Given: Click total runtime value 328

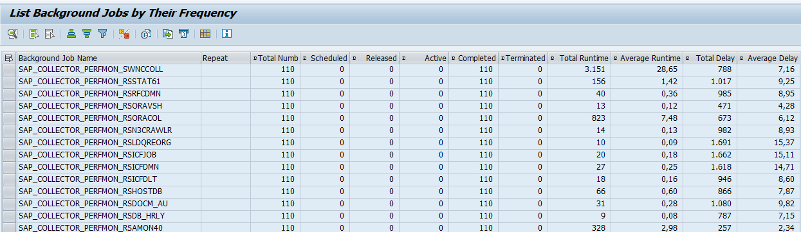Looking at the screenshot, I should point(600,228).
